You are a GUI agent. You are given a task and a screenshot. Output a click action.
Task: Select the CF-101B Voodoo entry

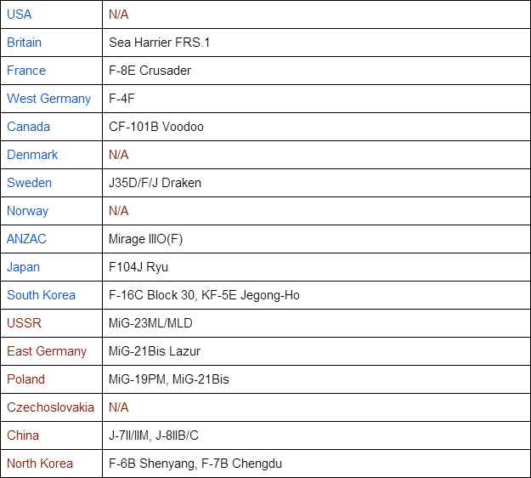coord(156,127)
